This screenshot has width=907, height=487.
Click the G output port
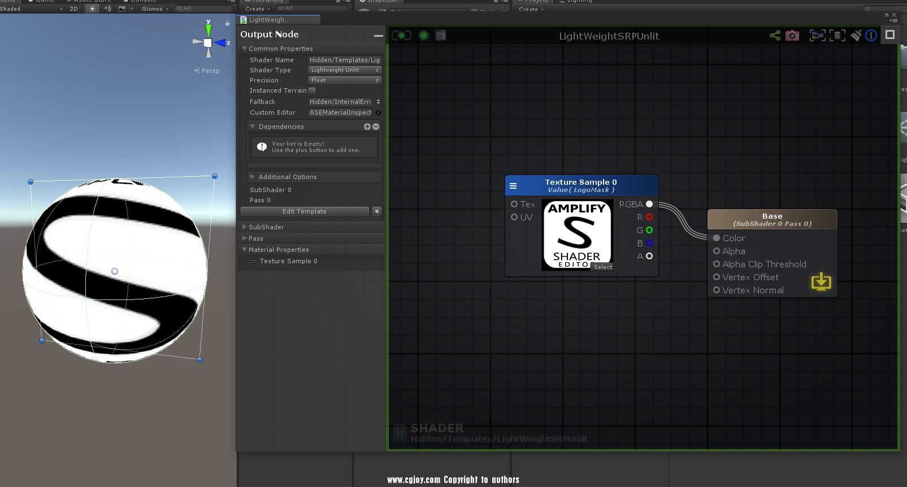[x=649, y=230]
